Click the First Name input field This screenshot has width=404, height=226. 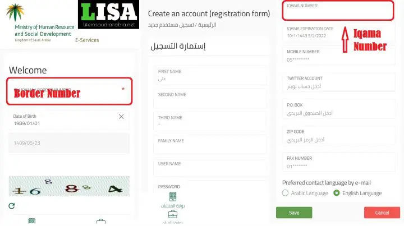(x=210, y=75)
